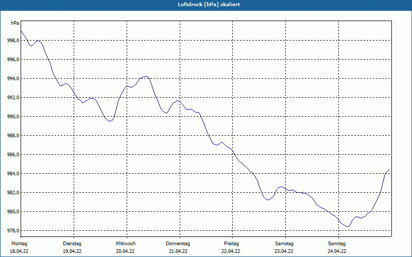Click the 'Samstag' day label
Viewport: 412px width, 257px height.
coord(284,244)
